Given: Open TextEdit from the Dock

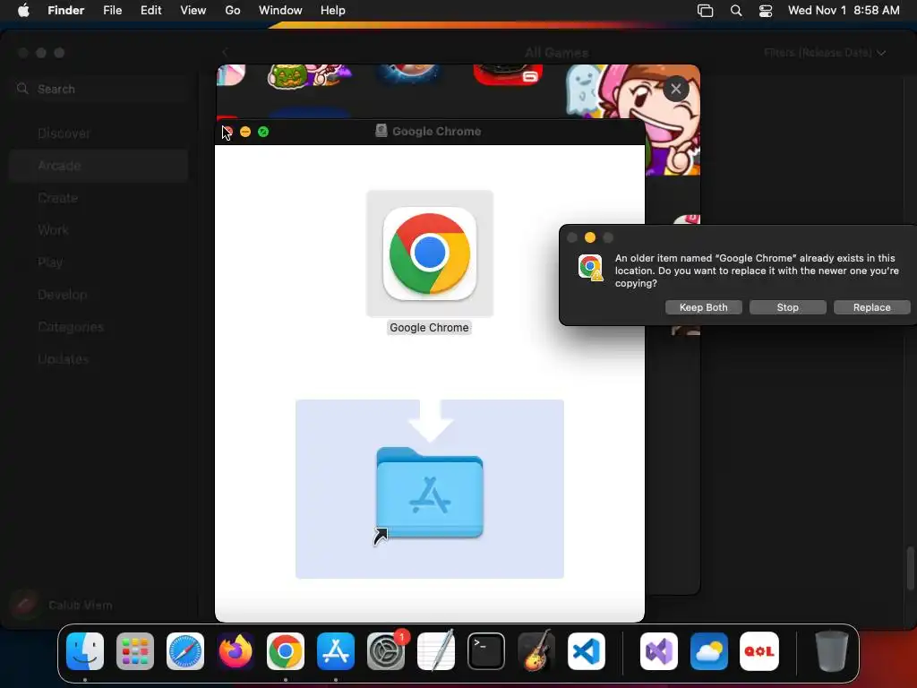Looking at the screenshot, I should click(x=436, y=651).
